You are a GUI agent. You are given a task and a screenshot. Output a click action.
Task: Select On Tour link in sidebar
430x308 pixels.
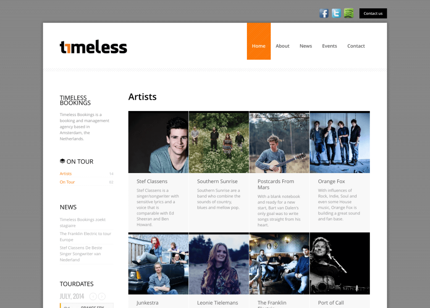point(67,182)
